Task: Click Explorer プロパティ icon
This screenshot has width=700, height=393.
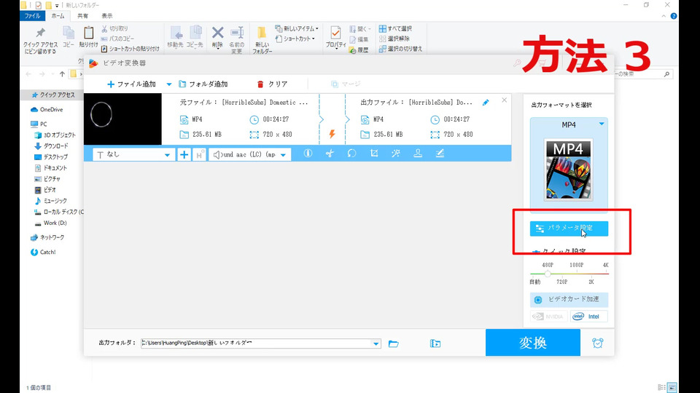Action: point(335,37)
